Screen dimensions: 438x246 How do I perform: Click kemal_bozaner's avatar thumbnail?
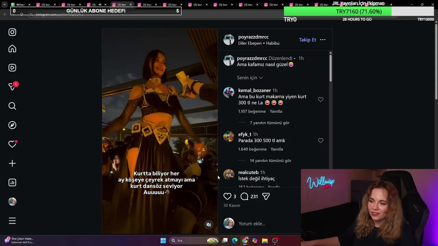[x=229, y=93]
